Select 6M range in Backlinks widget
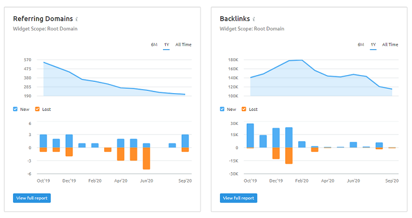The image size is (412, 218). point(360,45)
